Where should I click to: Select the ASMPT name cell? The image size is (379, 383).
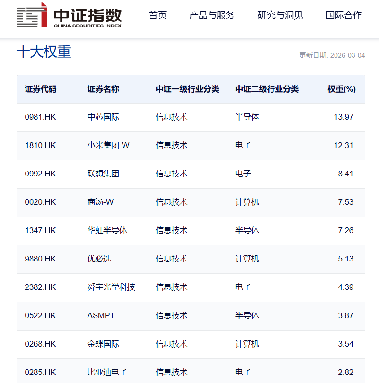coord(101,315)
